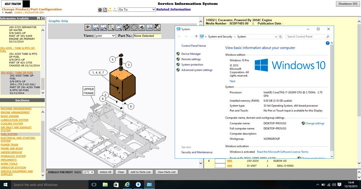The image size is (361, 189).
Task: Tick the checkbox for 3J-1907 SEAL-O-RING
Action: (220, 166)
